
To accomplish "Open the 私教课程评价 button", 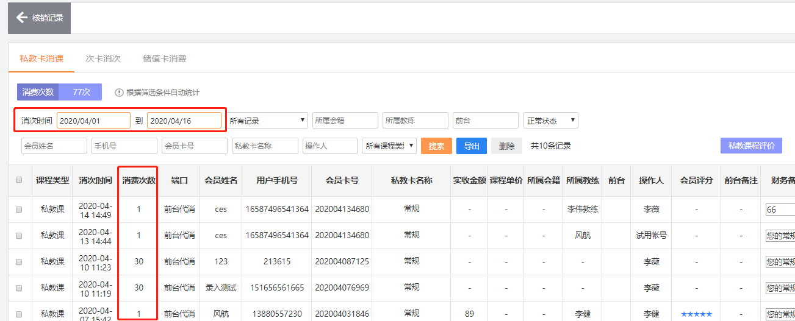I will point(751,146).
